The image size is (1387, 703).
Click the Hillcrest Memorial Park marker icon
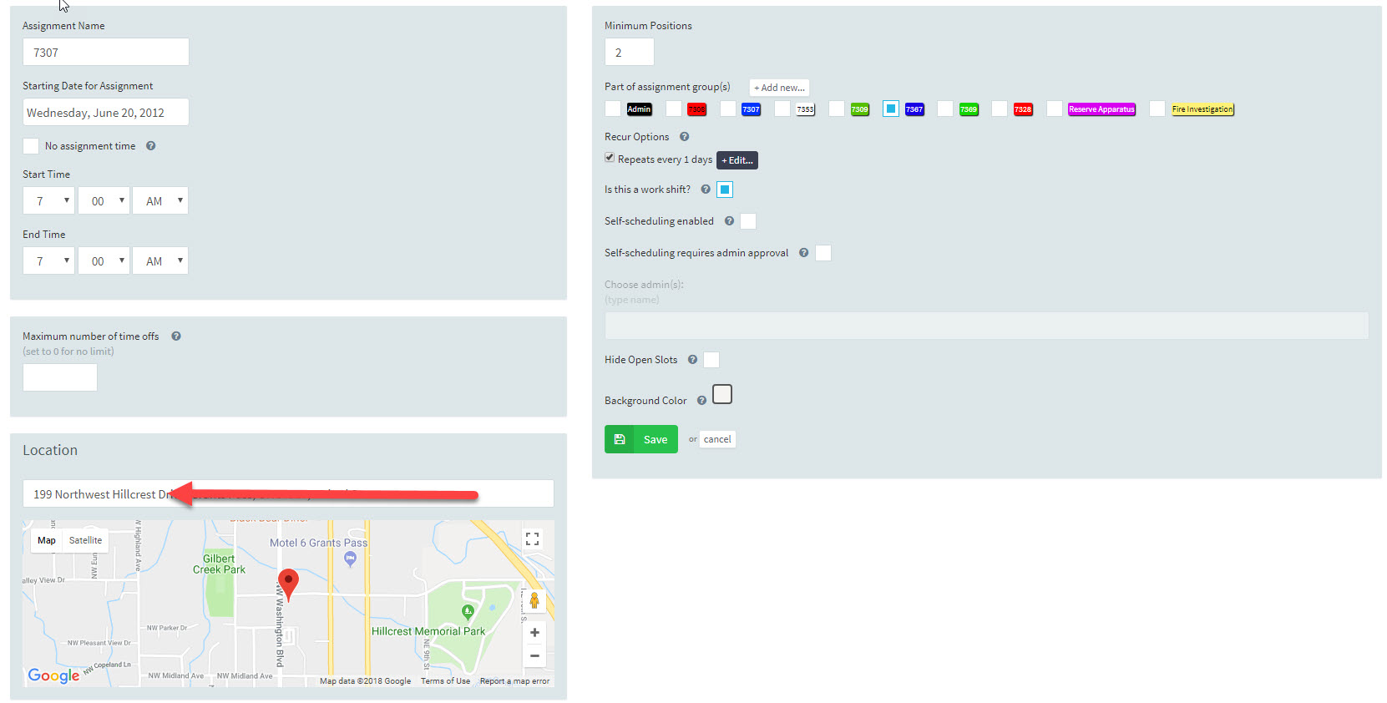click(468, 612)
